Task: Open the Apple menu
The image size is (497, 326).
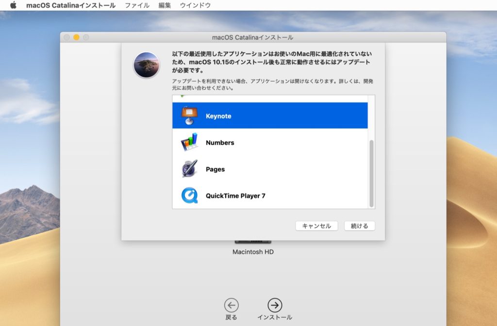Action: (x=13, y=5)
